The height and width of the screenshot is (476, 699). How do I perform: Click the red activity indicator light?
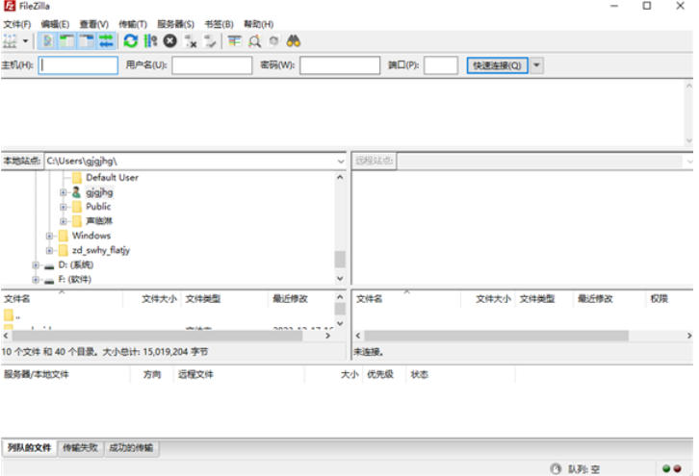point(678,469)
